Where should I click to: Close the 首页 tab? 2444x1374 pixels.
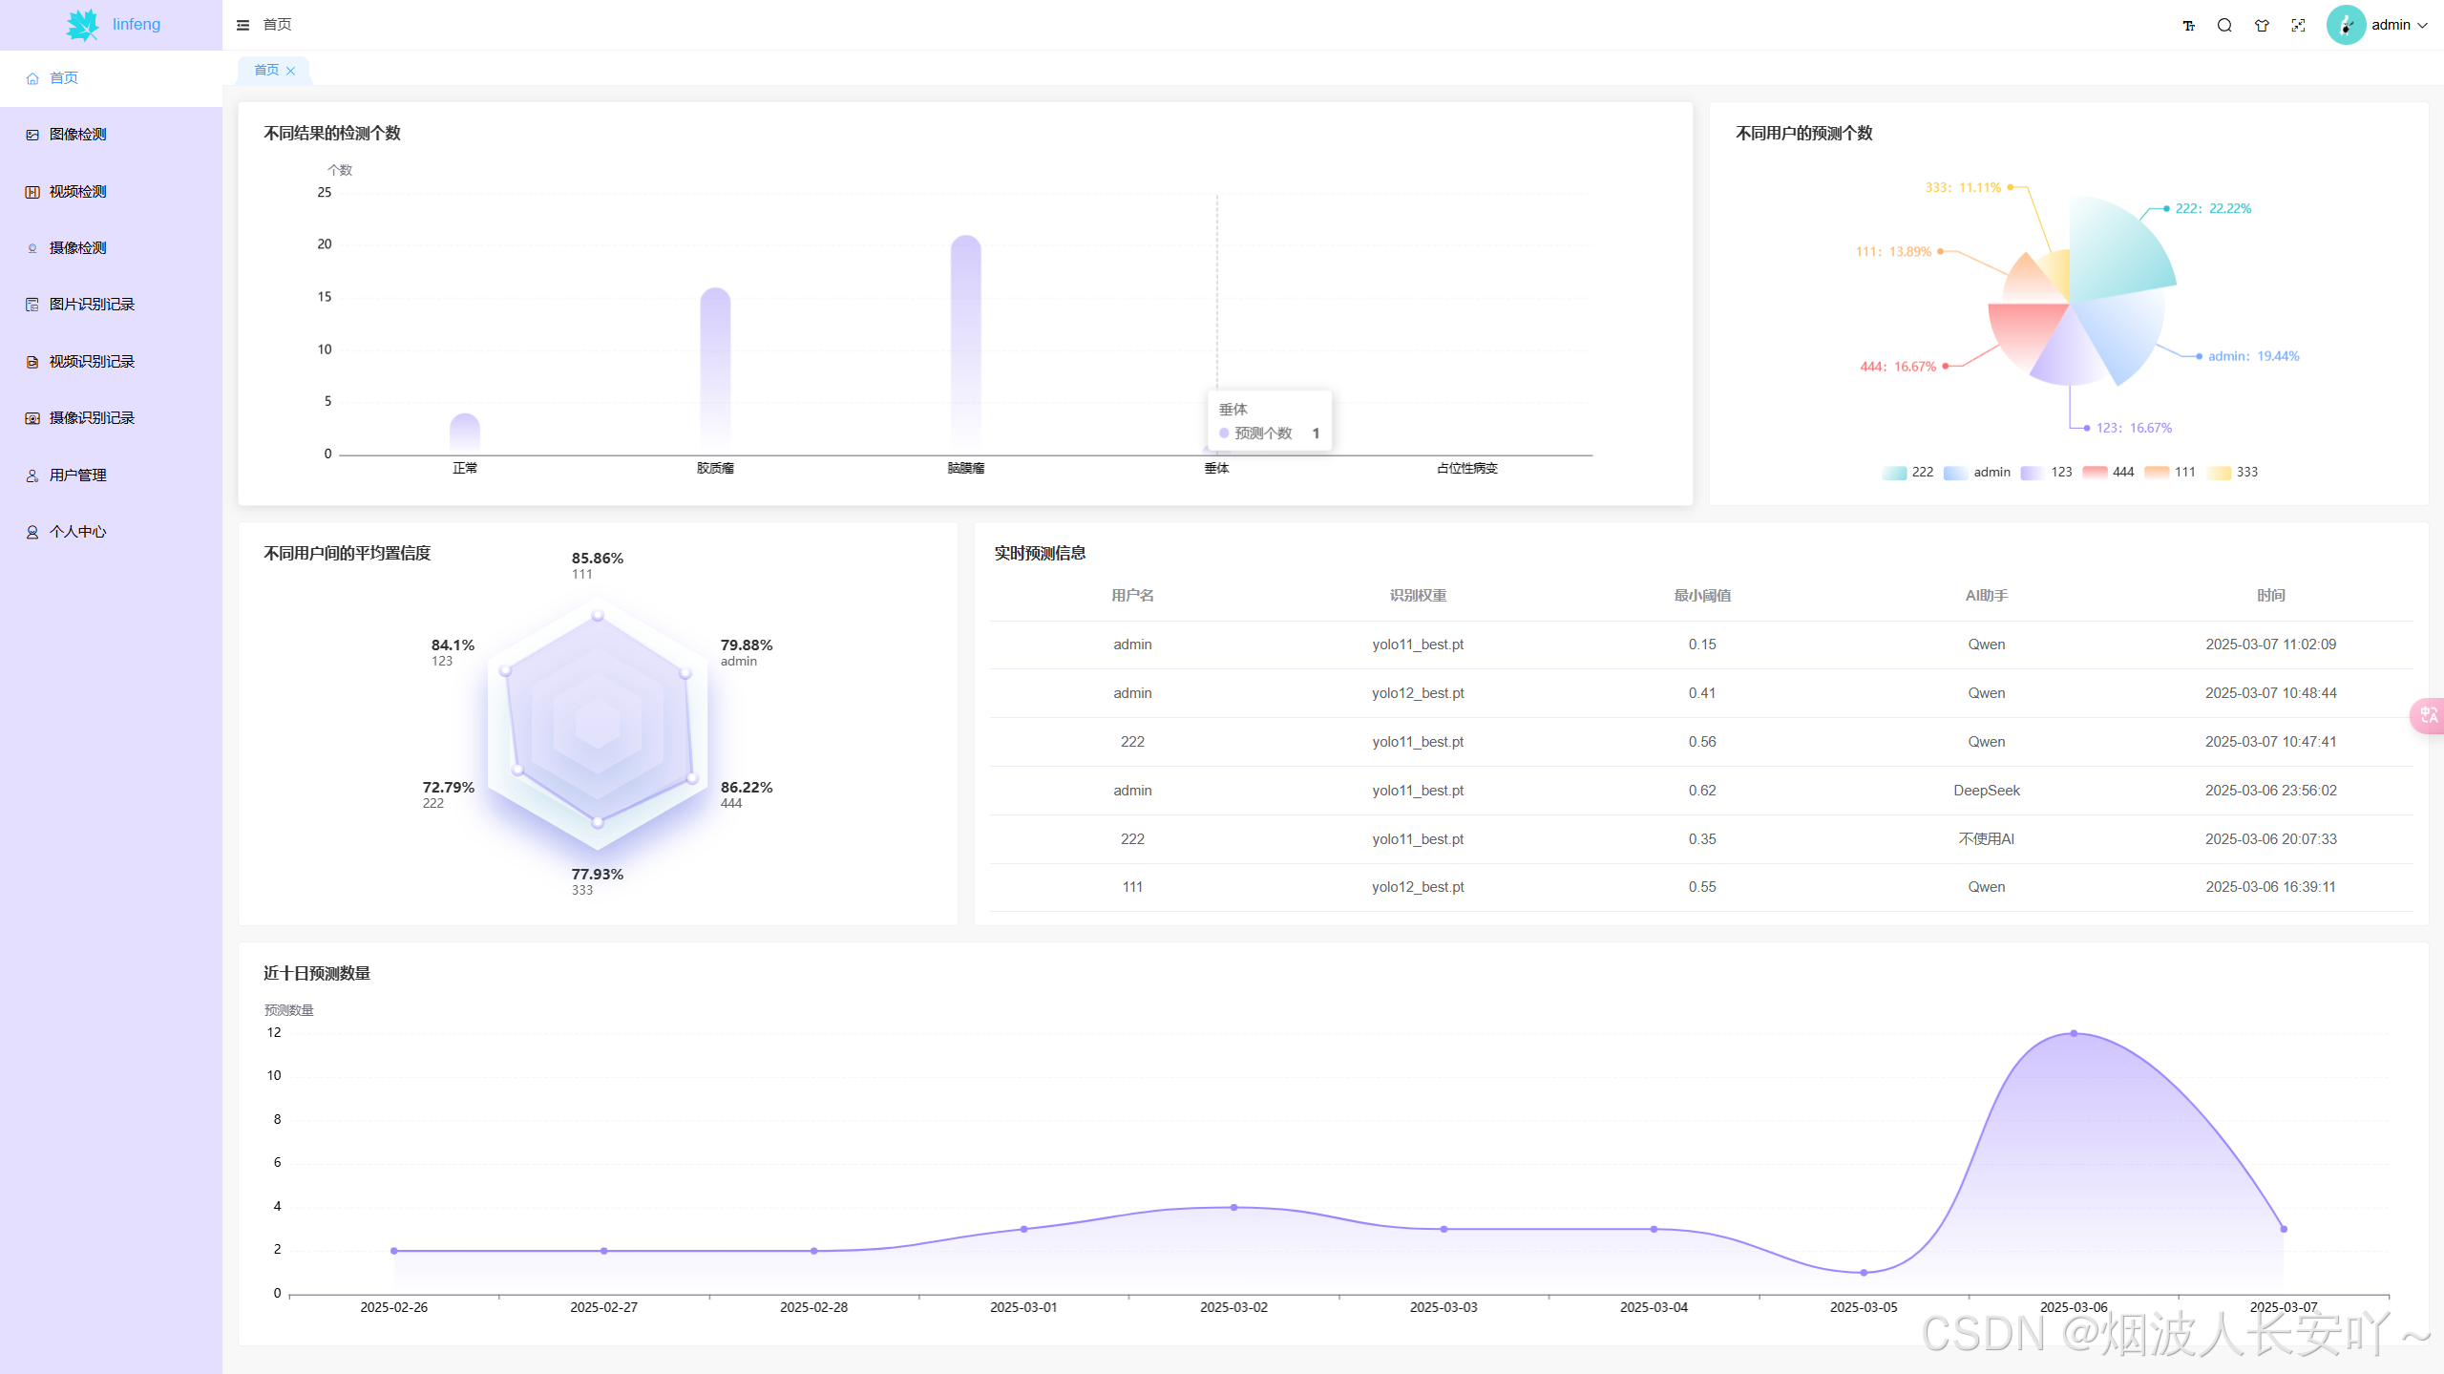coord(291,71)
